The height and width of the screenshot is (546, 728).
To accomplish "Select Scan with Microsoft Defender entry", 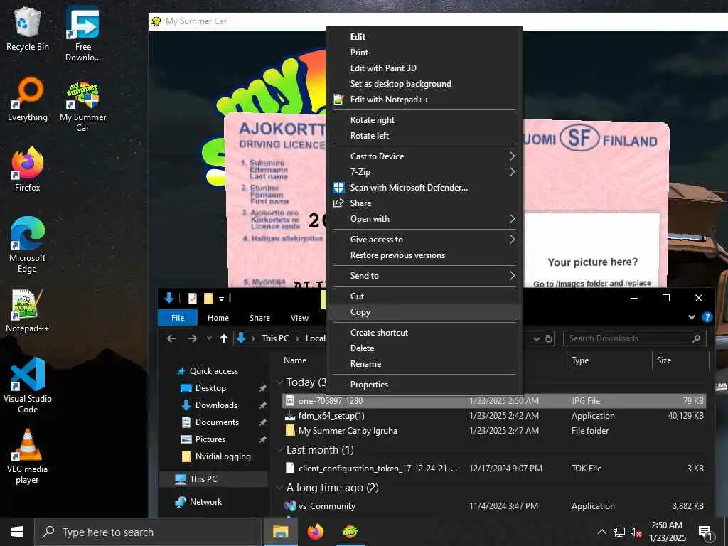I will pyautogui.click(x=424, y=188).
